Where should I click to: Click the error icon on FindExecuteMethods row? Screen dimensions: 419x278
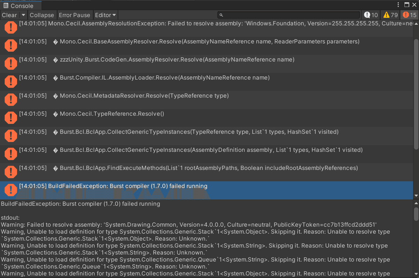pyautogui.click(x=11, y=171)
